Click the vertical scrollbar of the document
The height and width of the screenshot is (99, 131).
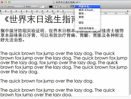click(x=130, y=55)
